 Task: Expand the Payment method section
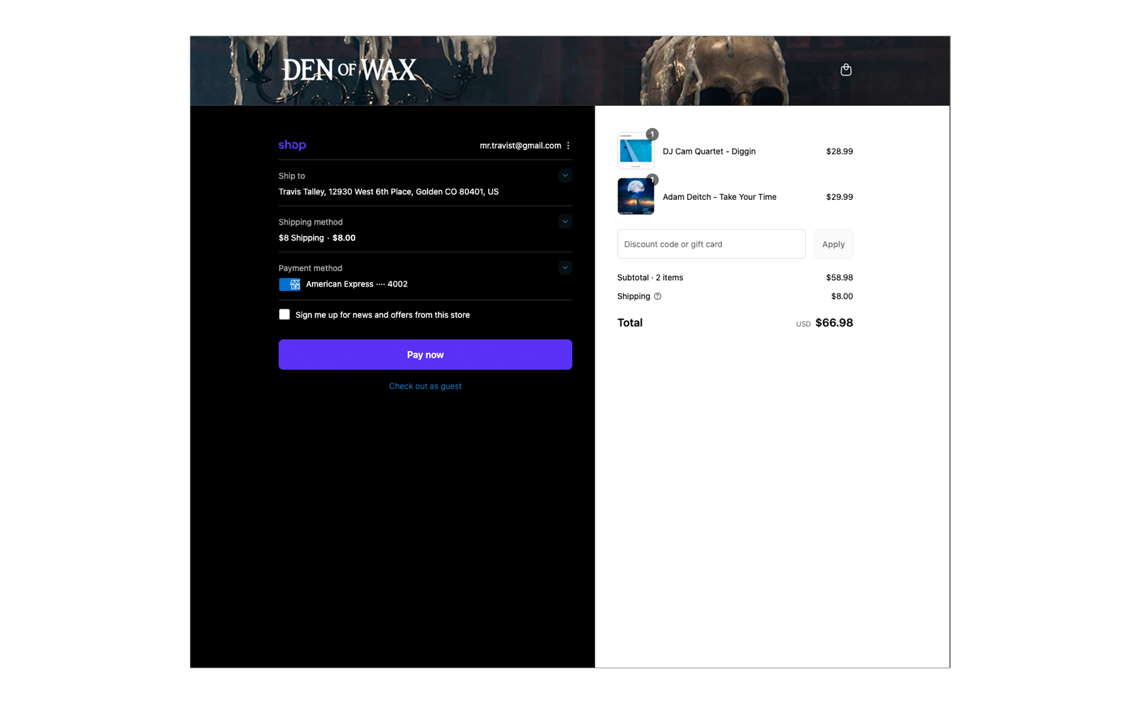[565, 268]
